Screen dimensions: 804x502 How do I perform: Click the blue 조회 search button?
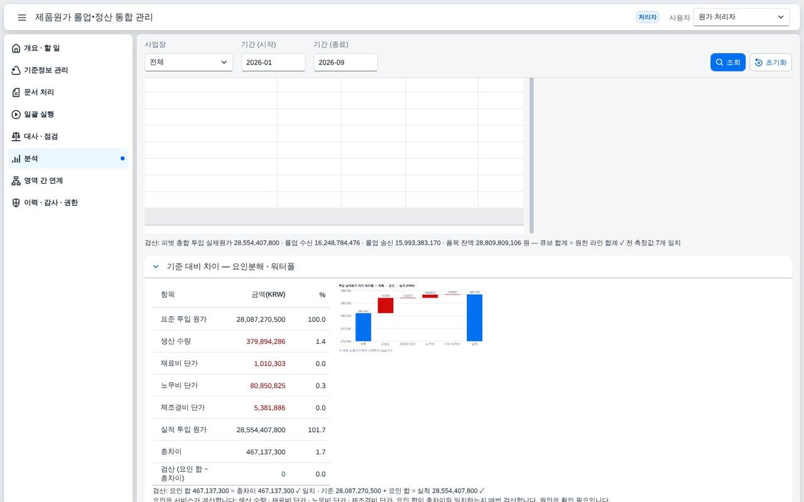(728, 62)
